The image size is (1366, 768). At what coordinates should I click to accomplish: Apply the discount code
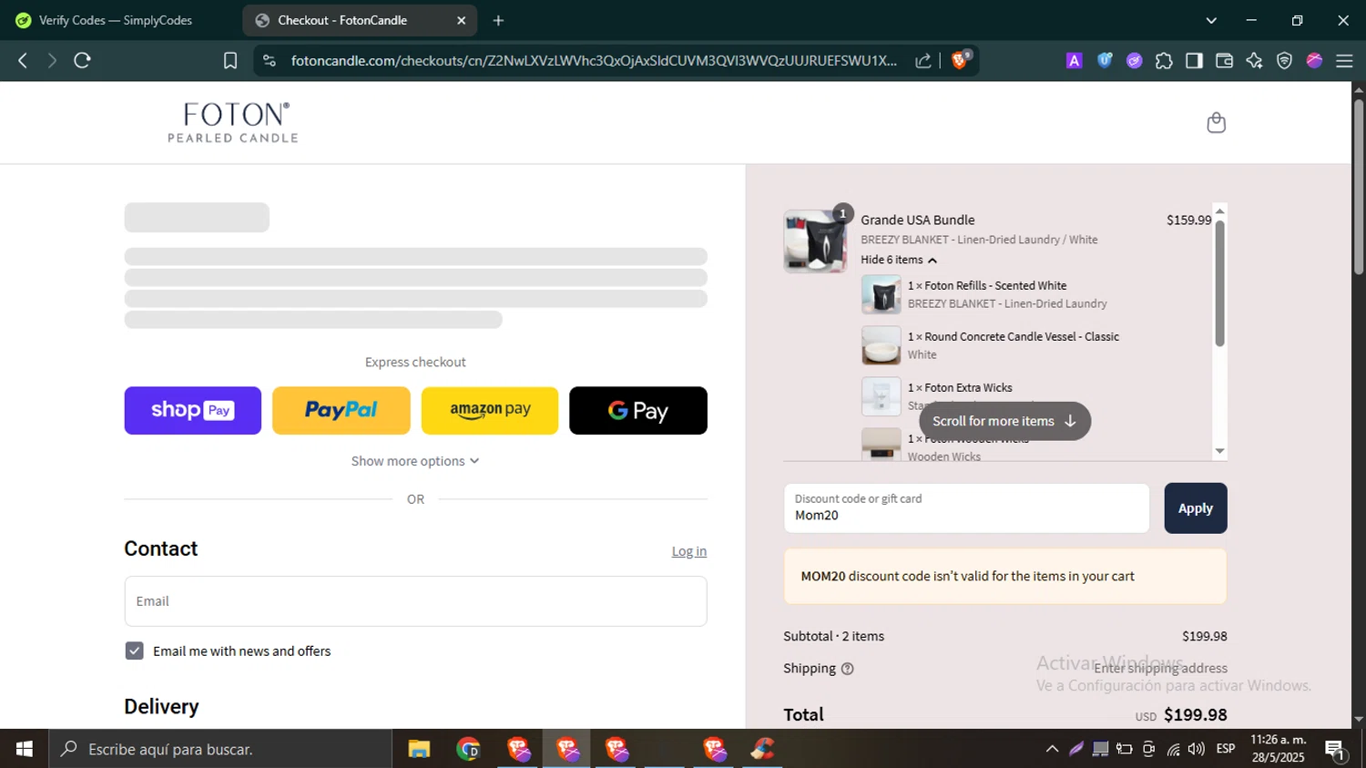1196,508
